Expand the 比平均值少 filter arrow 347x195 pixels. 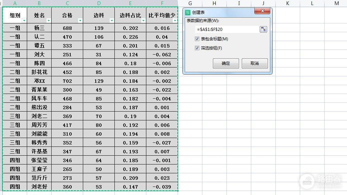click(175, 21)
